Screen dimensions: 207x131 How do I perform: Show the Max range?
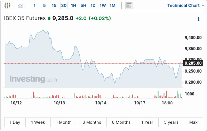pyautogui.click(x=193, y=122)
